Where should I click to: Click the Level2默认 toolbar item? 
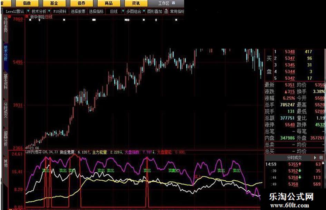click(x=15, y=11)
